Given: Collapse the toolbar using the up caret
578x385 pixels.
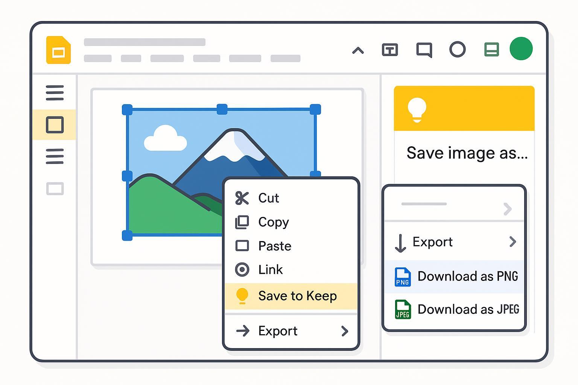Looking at the screenshot, I should [358, 50].
